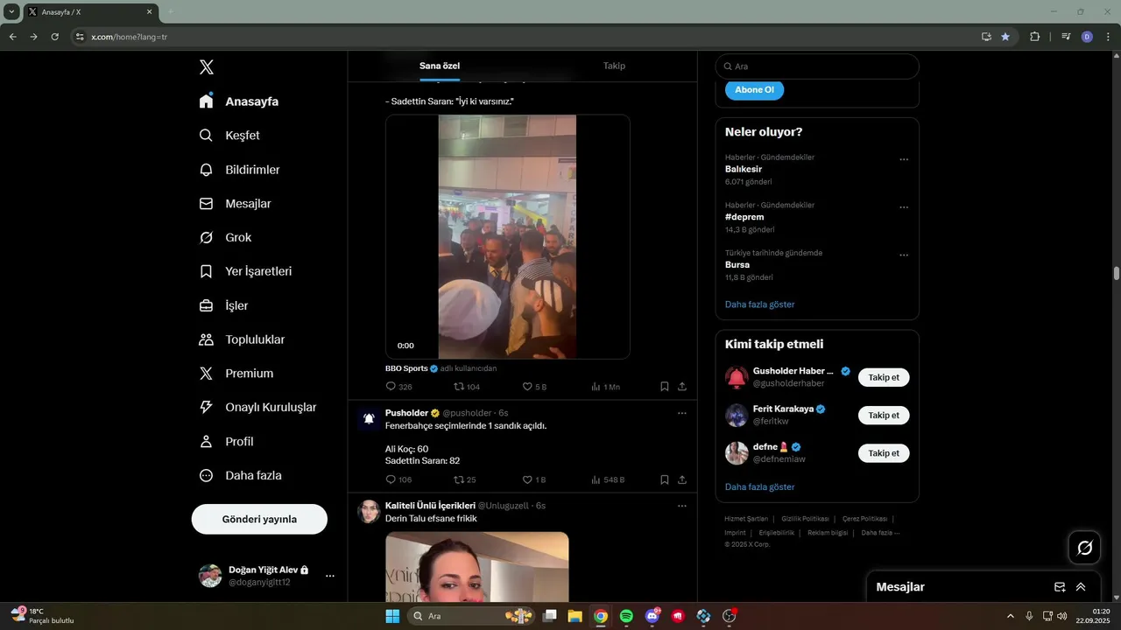Open Mesajlar from sidebar
The width and height of the screenshot is (1121, 630).
pyautogui.click(x=235, y=204)
